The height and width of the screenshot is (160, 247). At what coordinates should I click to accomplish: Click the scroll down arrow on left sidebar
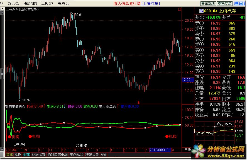pos(2,149)
